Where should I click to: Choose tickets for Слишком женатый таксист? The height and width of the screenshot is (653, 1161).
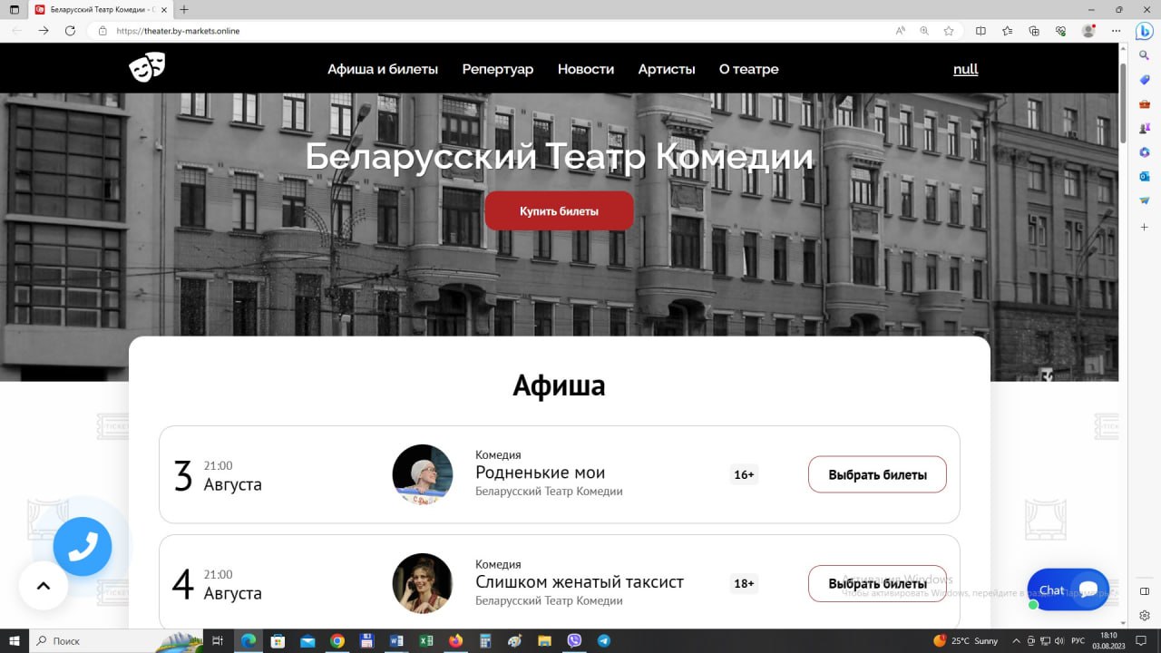pyautogui.click(x=877, y=583)
